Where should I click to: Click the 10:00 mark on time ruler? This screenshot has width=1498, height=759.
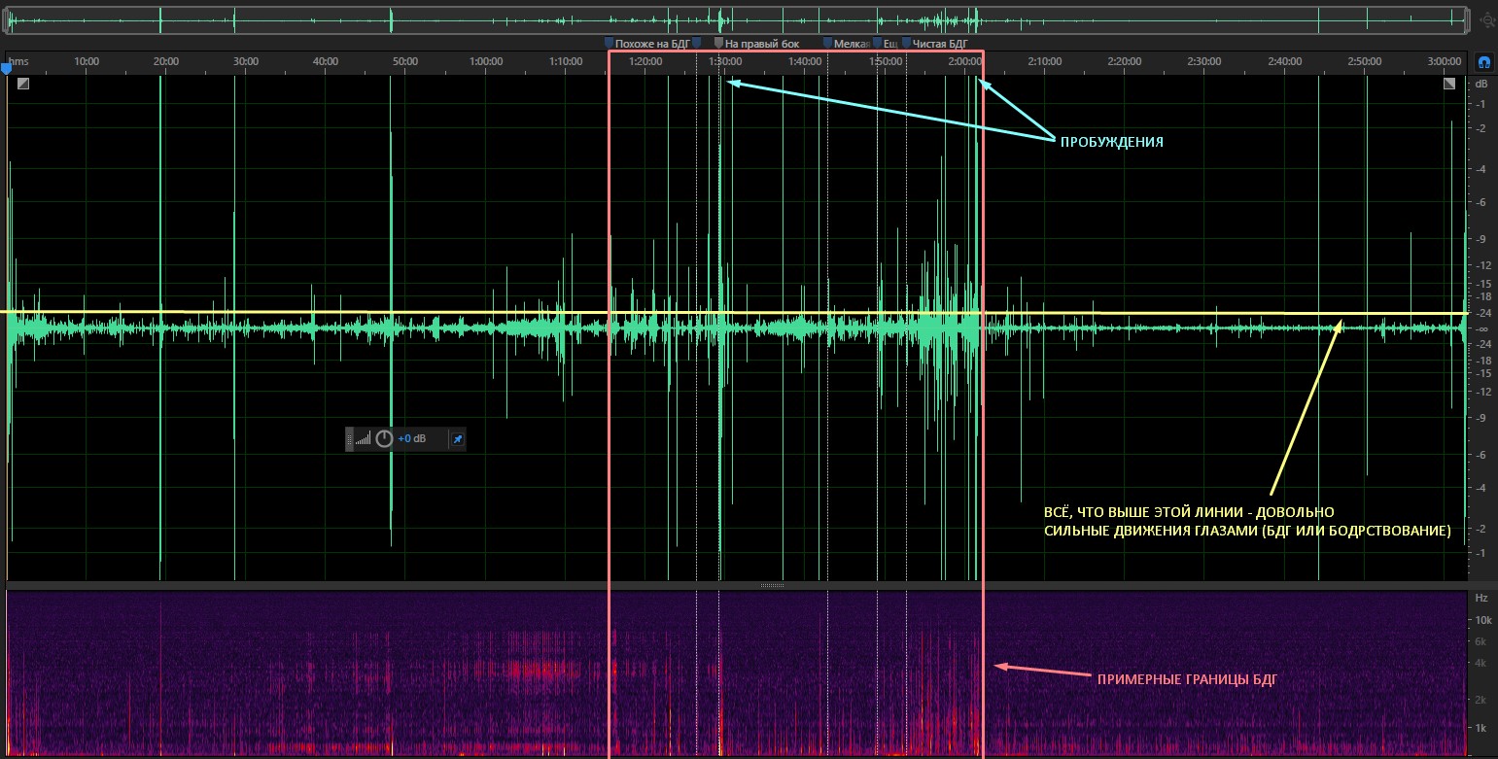pyautogui.click(x=87, y=61)
